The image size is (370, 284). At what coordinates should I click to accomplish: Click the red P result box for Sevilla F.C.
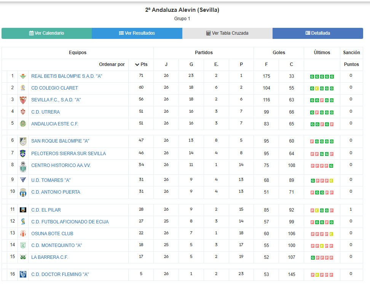click(x=322, y=100)
